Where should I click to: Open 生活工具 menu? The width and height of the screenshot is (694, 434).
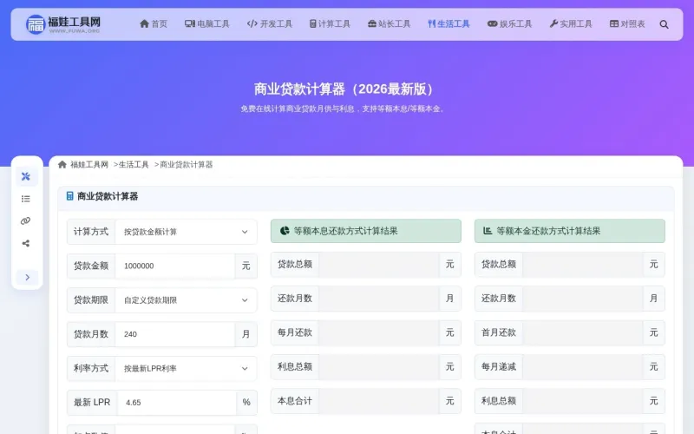448,24
